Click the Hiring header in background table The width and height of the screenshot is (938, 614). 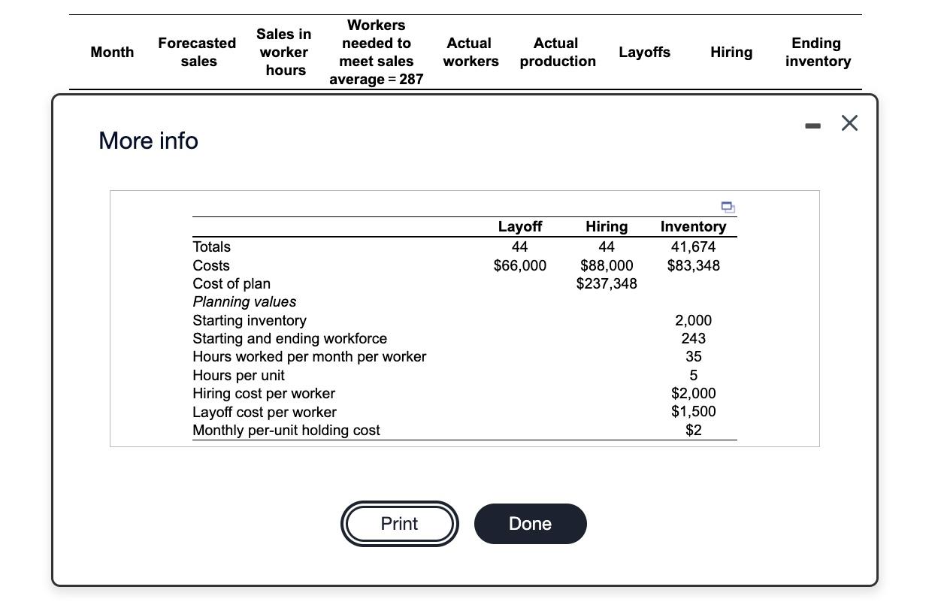(x=731, y=52)
